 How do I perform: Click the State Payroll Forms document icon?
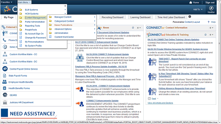tap(4, 76)
